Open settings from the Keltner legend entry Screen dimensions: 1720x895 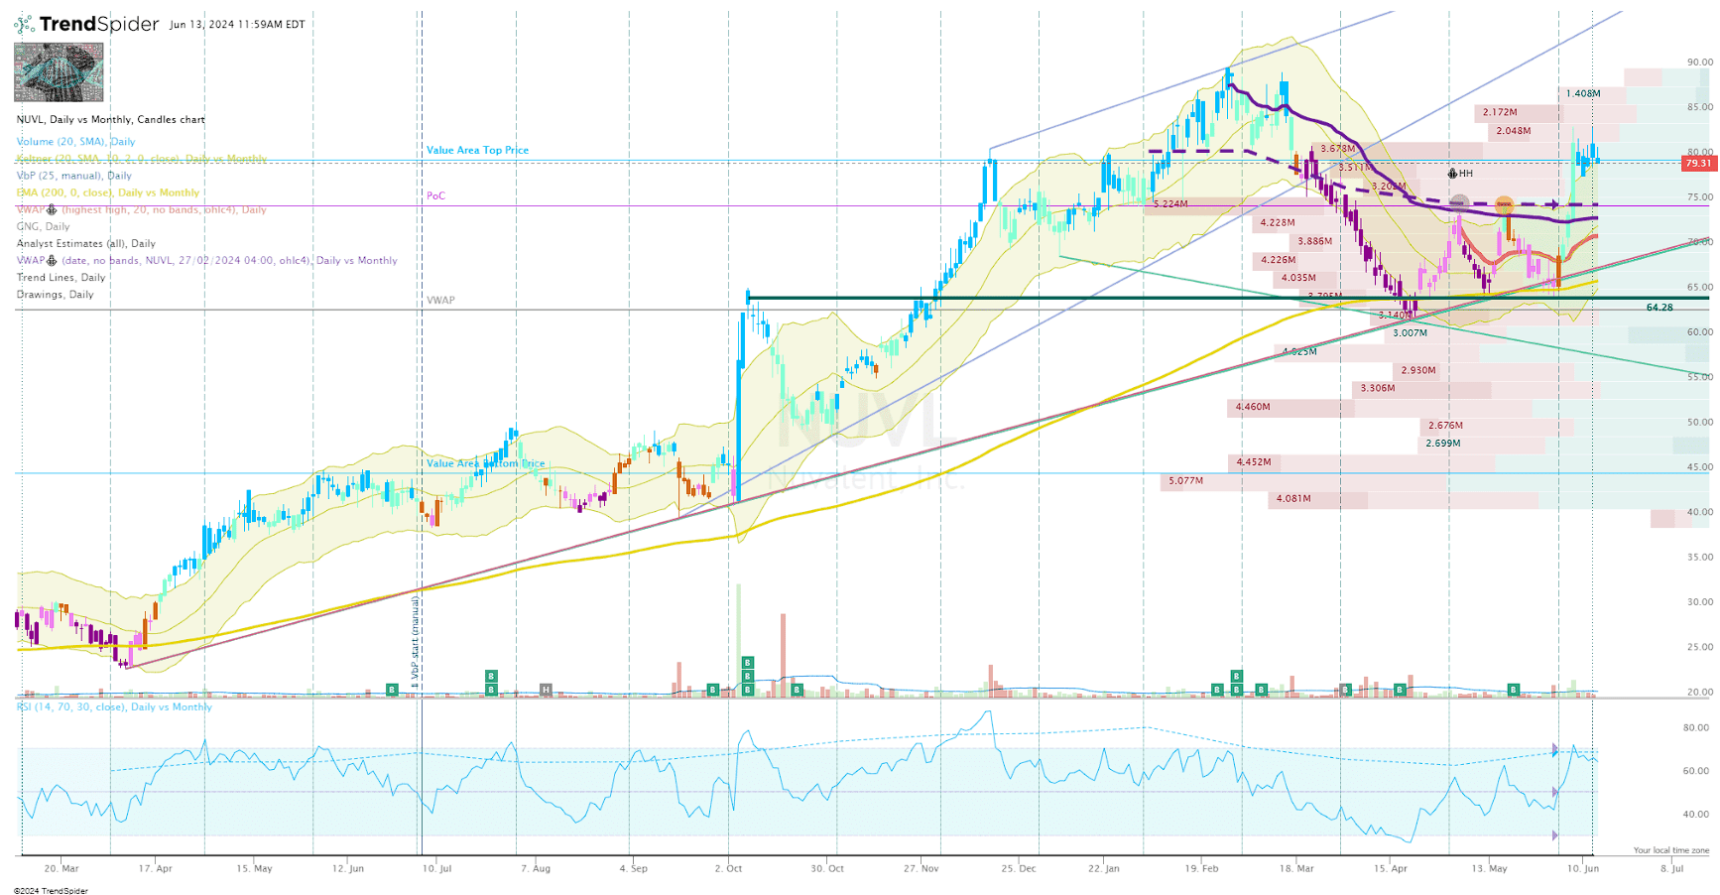click(139, 158)
